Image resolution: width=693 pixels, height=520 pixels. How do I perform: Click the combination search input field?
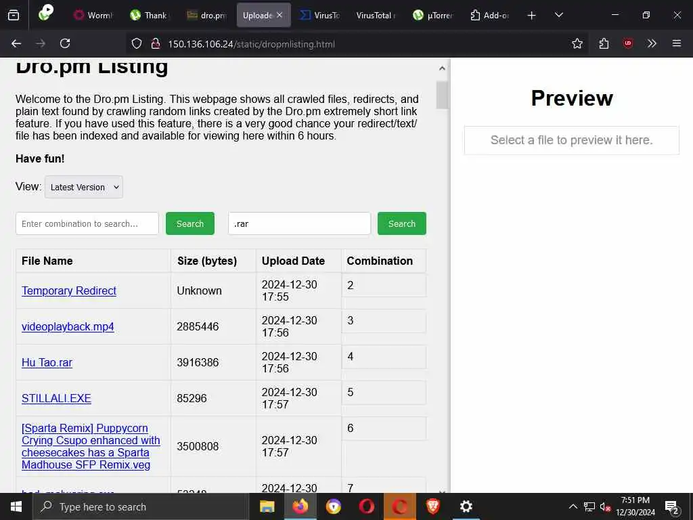tap(87, 223)
